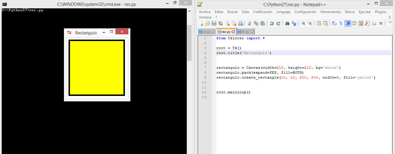Zoom out using magnifier minus icon
395x154 pixels.
tap(310, 24)
